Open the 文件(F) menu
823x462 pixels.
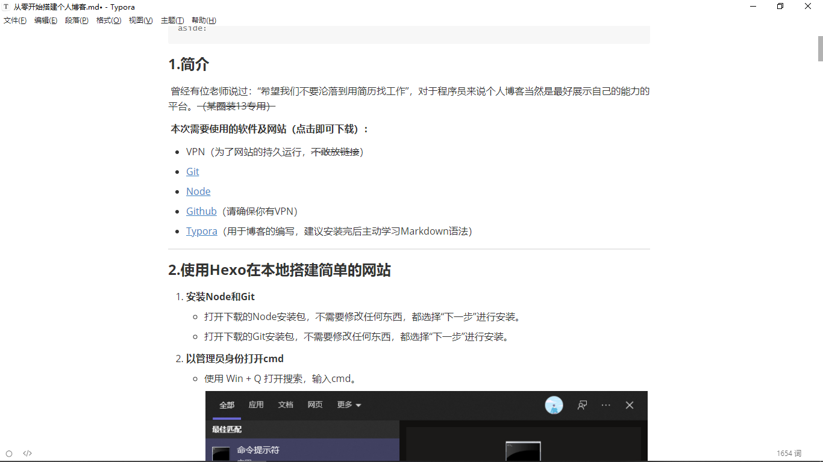[15, 20]
